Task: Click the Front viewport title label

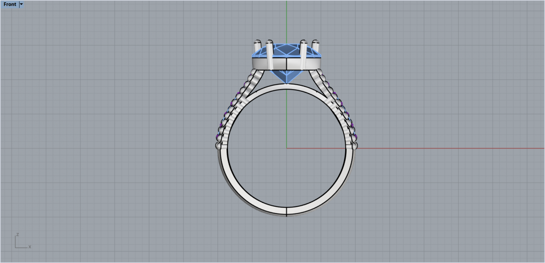Action: [x=10, y=5]
